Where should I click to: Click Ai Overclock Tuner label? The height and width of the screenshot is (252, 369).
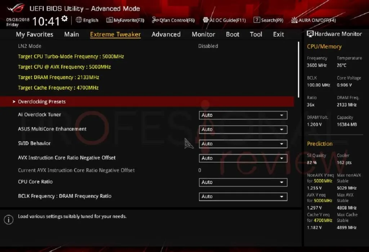(40, 114)
